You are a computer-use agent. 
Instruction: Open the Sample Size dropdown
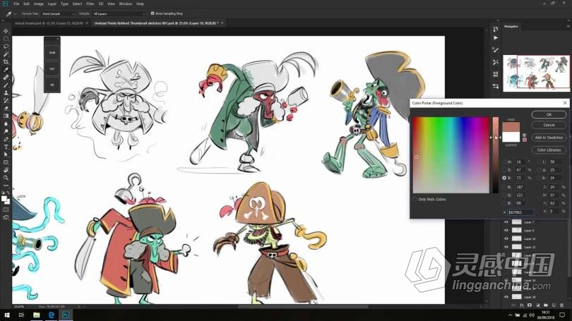click(x=59, y=14)
